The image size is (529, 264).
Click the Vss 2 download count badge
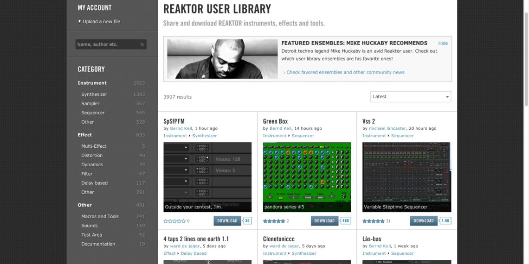pyautogui.click(x=445, y=221)
